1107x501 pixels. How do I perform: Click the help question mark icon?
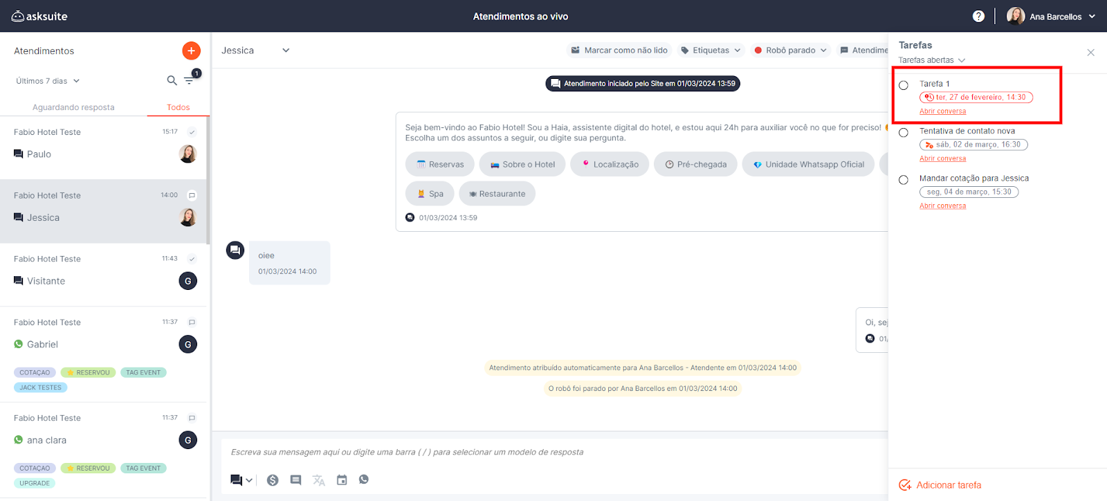pos(978,16)
